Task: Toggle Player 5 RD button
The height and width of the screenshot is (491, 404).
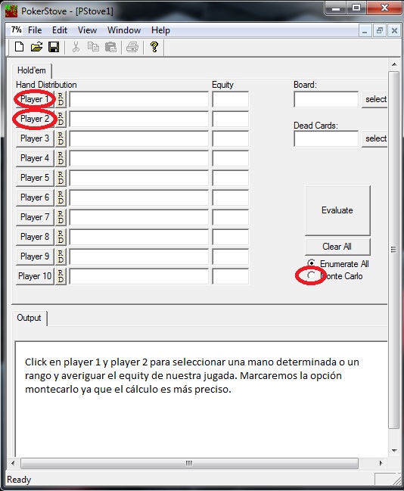Action: point(61,178)
